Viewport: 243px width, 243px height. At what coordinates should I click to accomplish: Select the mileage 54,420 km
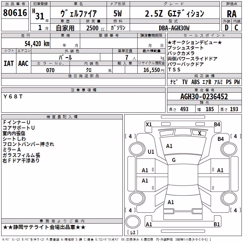coord(37,44)
